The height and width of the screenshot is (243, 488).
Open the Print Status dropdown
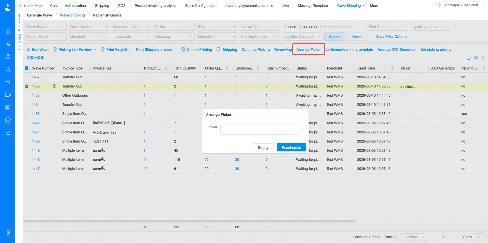pos(388,27)
